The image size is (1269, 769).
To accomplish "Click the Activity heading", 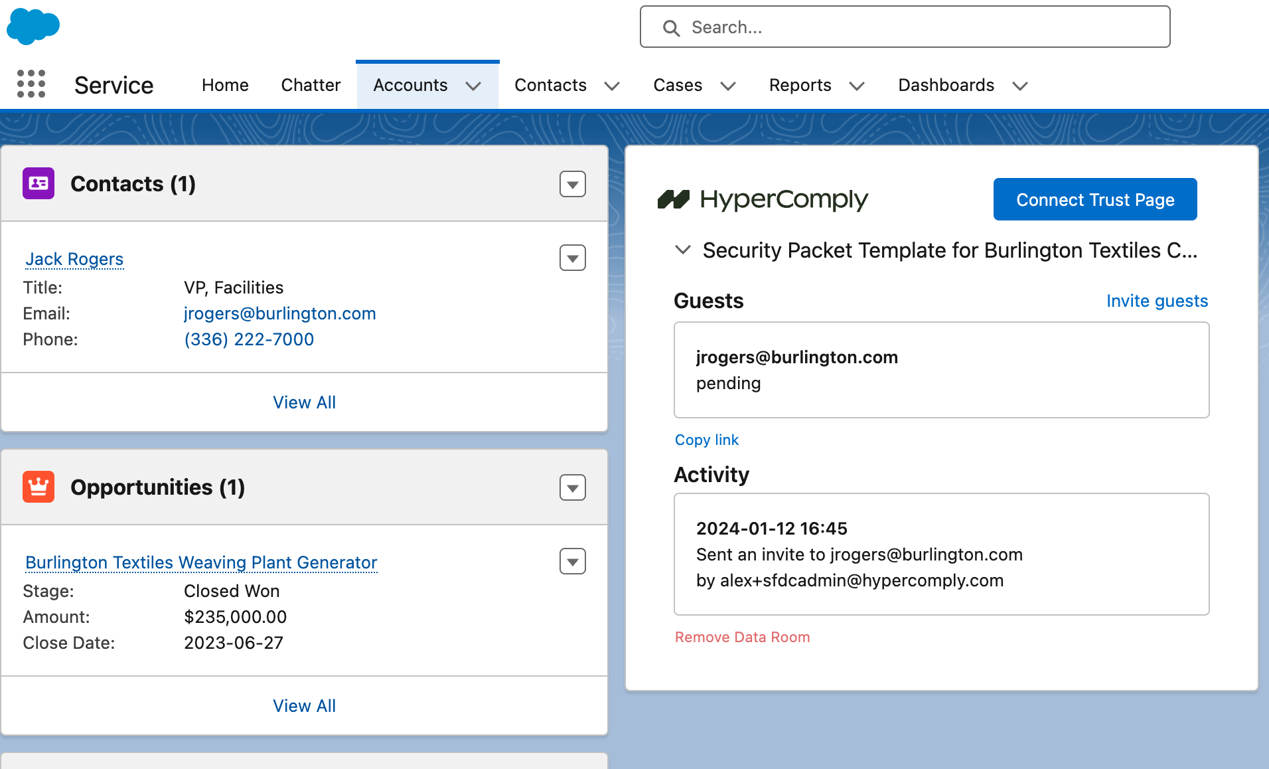I will (x=711, y=475).
